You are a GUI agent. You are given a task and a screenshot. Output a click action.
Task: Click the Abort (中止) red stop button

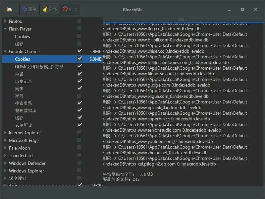(x=70, y=9)
